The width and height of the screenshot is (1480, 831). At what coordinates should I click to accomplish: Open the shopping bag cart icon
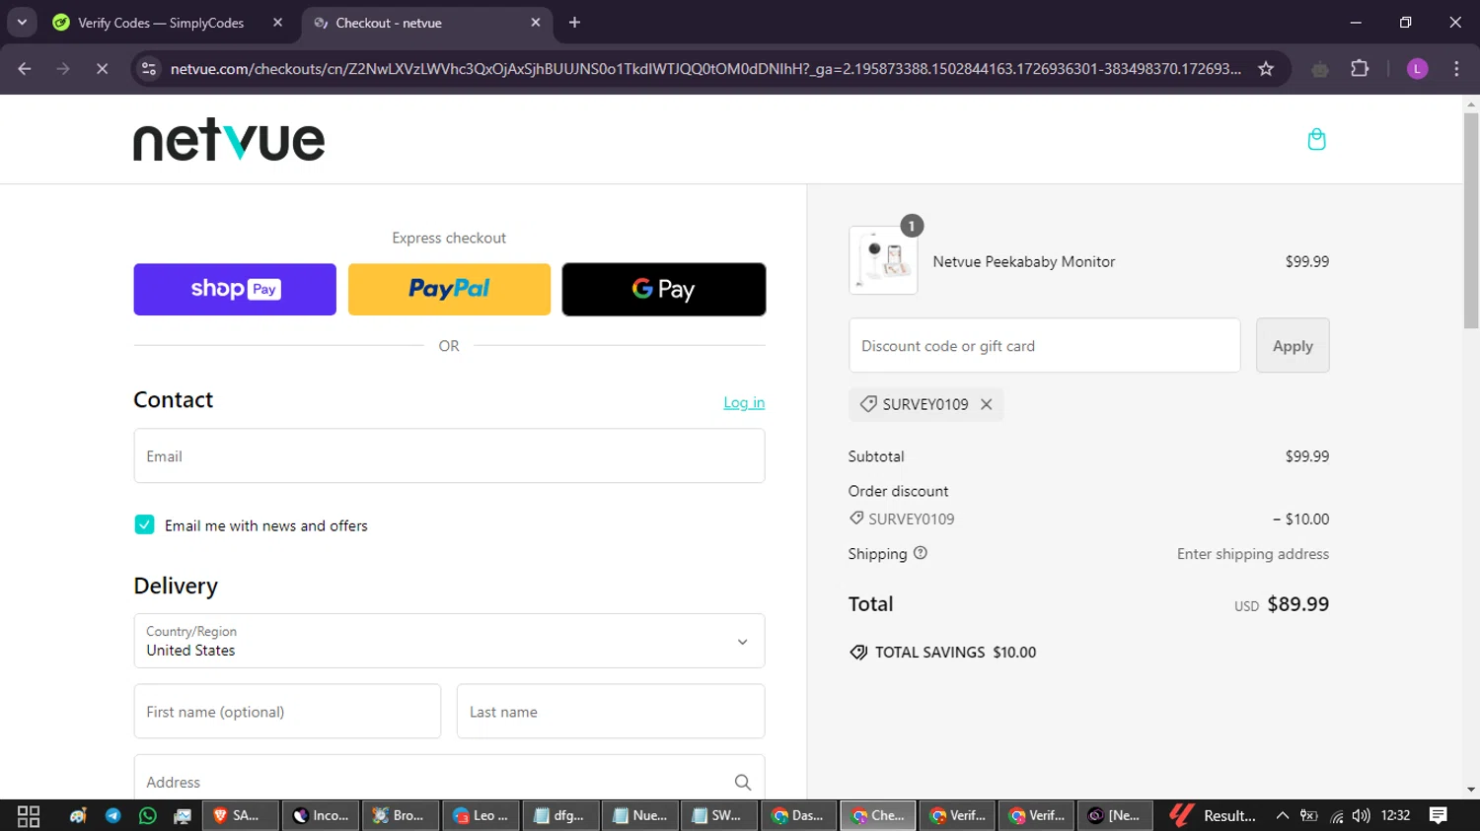1316,139
